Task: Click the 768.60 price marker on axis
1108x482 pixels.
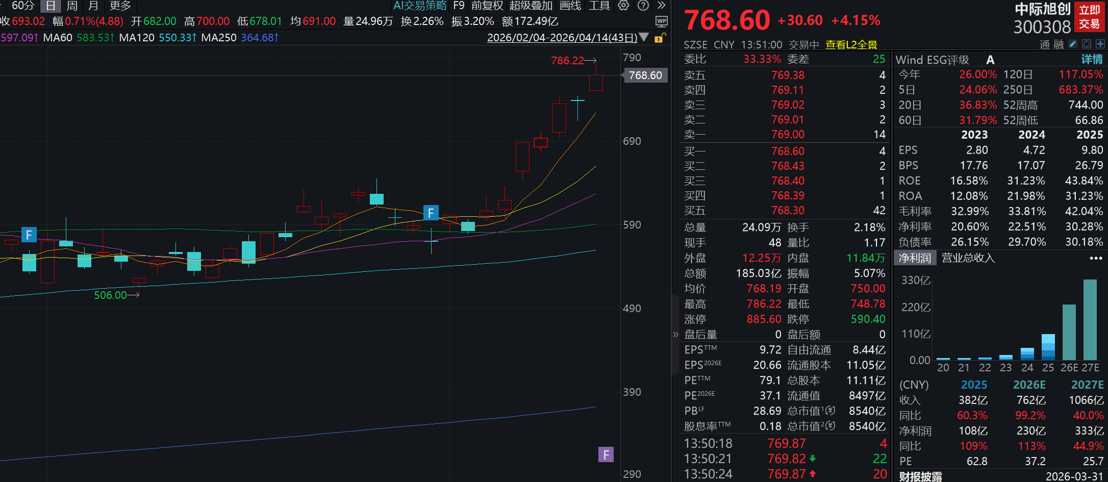Action: pyautogui.click(x=645, y=75)
